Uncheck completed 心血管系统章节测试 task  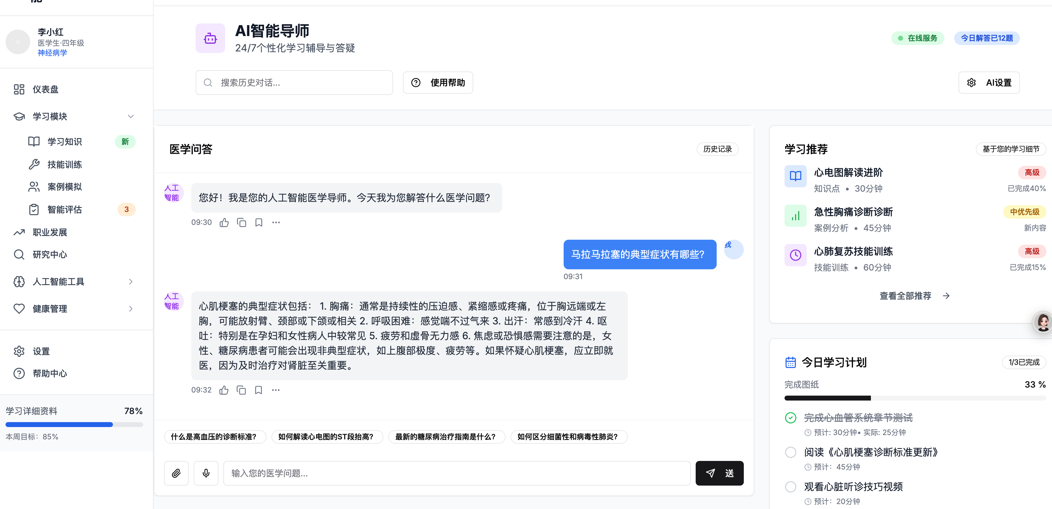click(x=791, y=417)
